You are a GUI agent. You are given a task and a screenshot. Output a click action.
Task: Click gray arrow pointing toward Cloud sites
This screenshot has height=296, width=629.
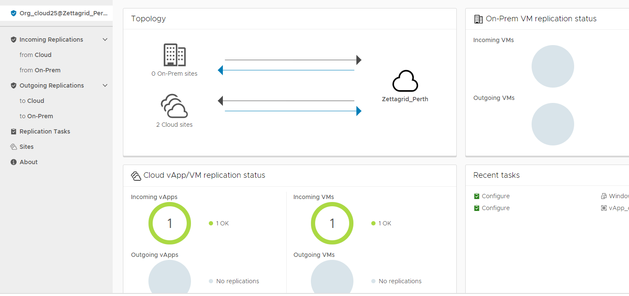286,101
